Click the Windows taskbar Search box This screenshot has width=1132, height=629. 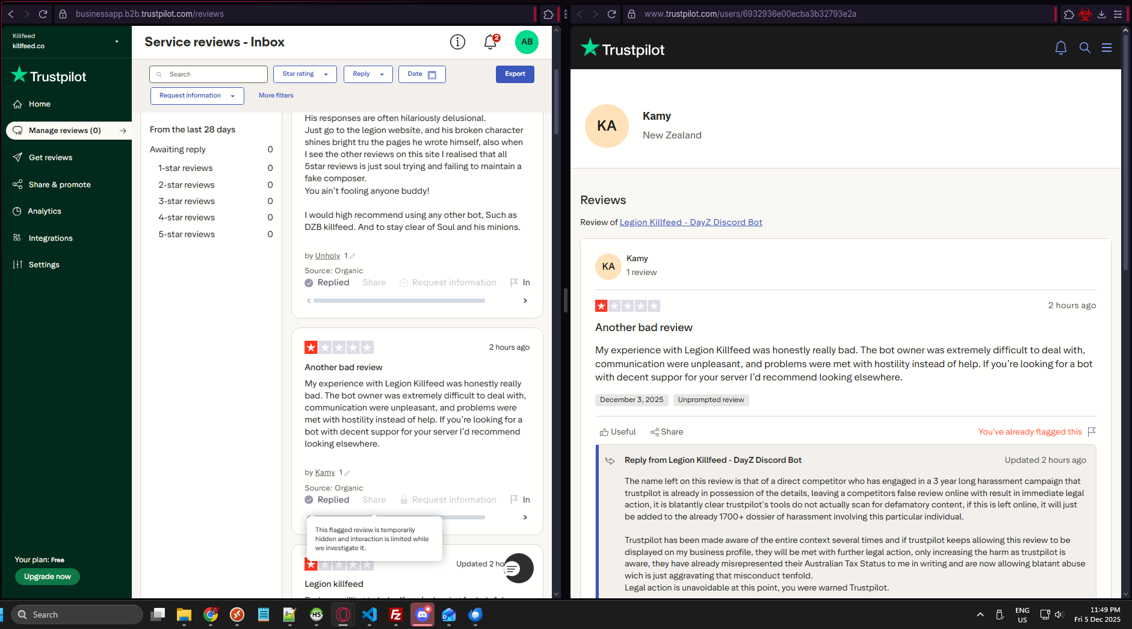(x=77, y=615)
